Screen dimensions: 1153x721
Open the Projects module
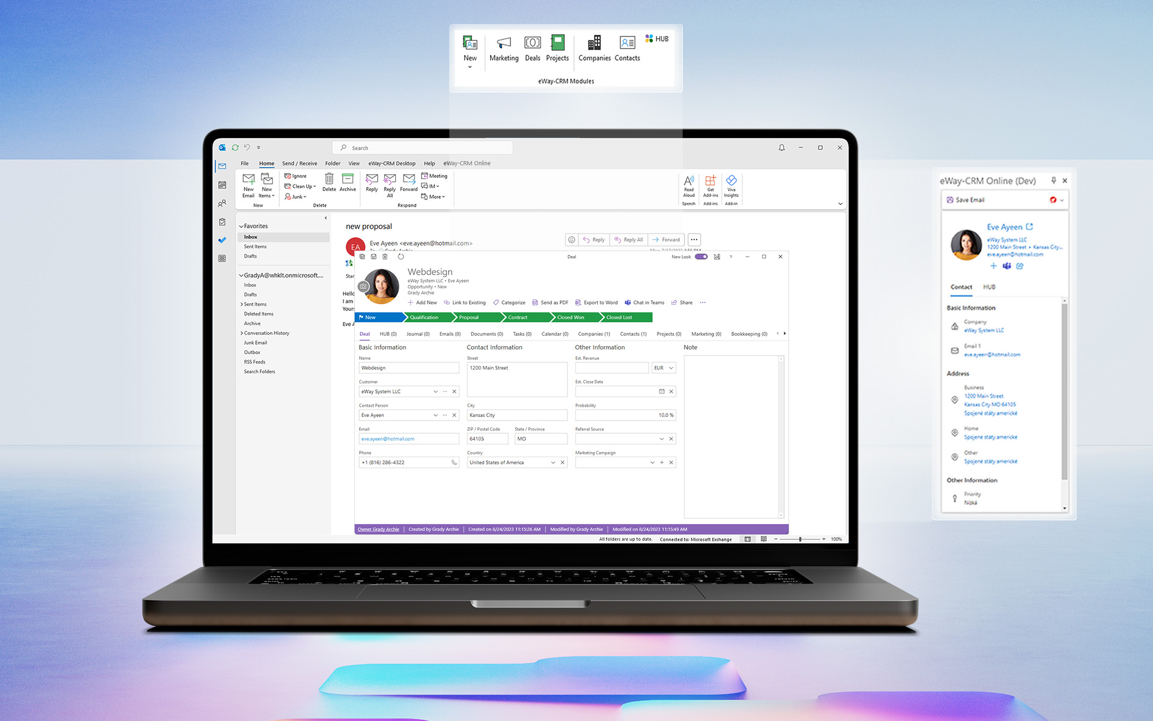(557, 49)
